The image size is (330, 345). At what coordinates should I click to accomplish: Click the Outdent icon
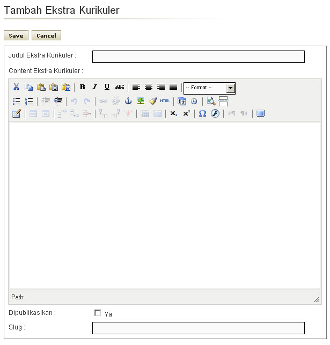point(46,101)
